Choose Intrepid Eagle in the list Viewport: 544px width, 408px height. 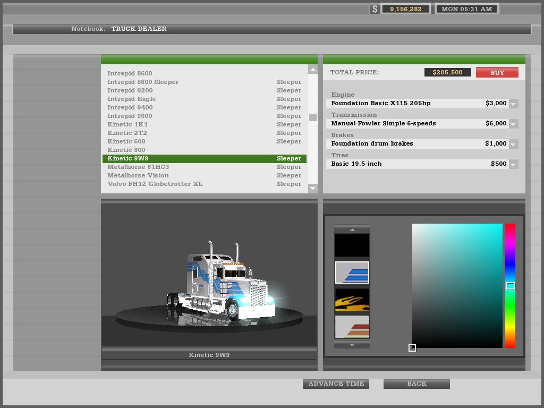click(132, 99)
